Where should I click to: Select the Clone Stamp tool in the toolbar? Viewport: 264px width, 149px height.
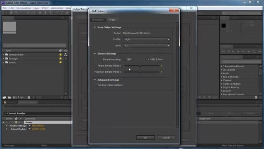(62, 13)
